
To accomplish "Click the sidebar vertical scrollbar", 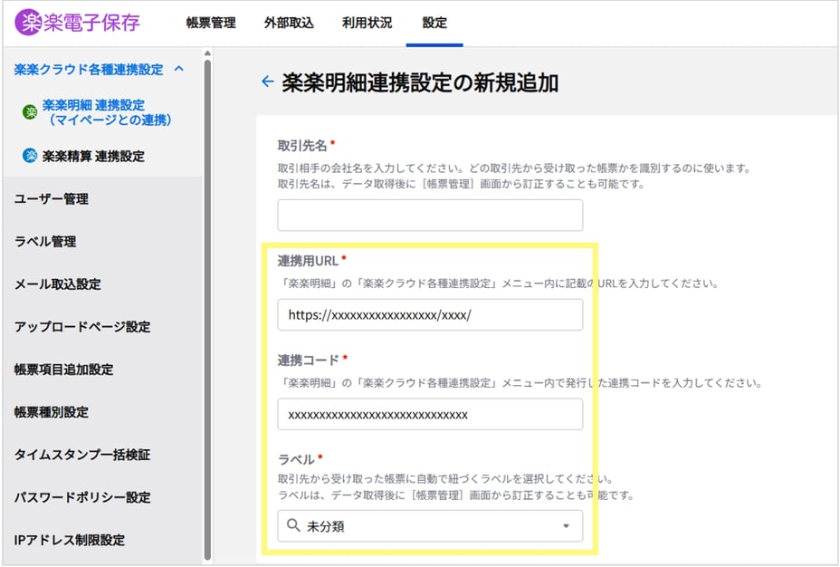I will (207, 310).
